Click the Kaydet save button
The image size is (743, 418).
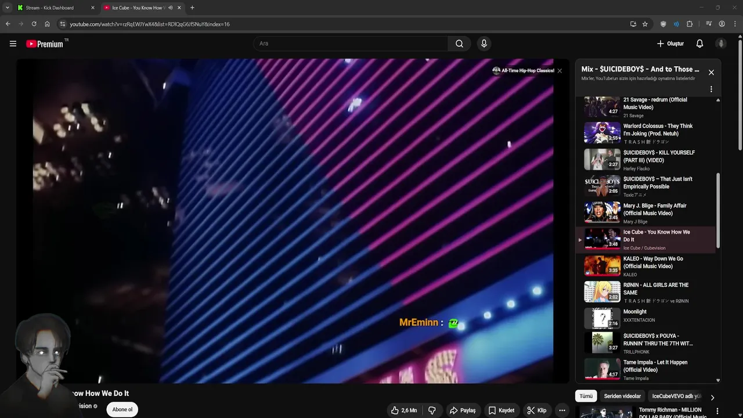(x=502, y=410)
